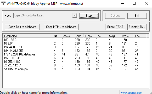152x94 pixels.
Task: Select the 192.168.0.1 host row
Action: [x=76, y=40]
